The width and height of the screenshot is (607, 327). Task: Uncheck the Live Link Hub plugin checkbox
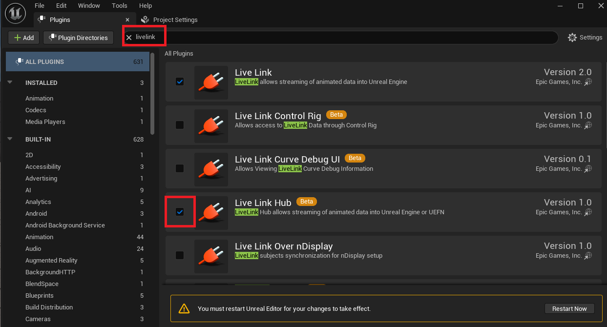click(x=180, y=212)
